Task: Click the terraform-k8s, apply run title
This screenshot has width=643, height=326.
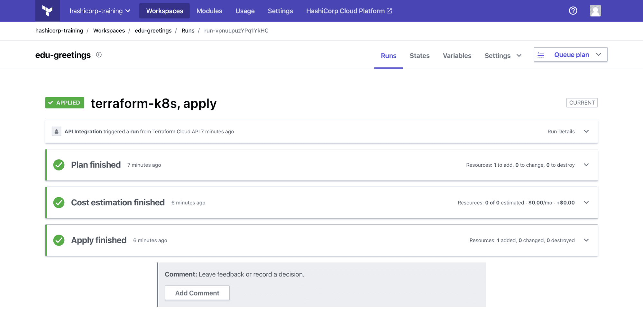Action: (154, 103)
